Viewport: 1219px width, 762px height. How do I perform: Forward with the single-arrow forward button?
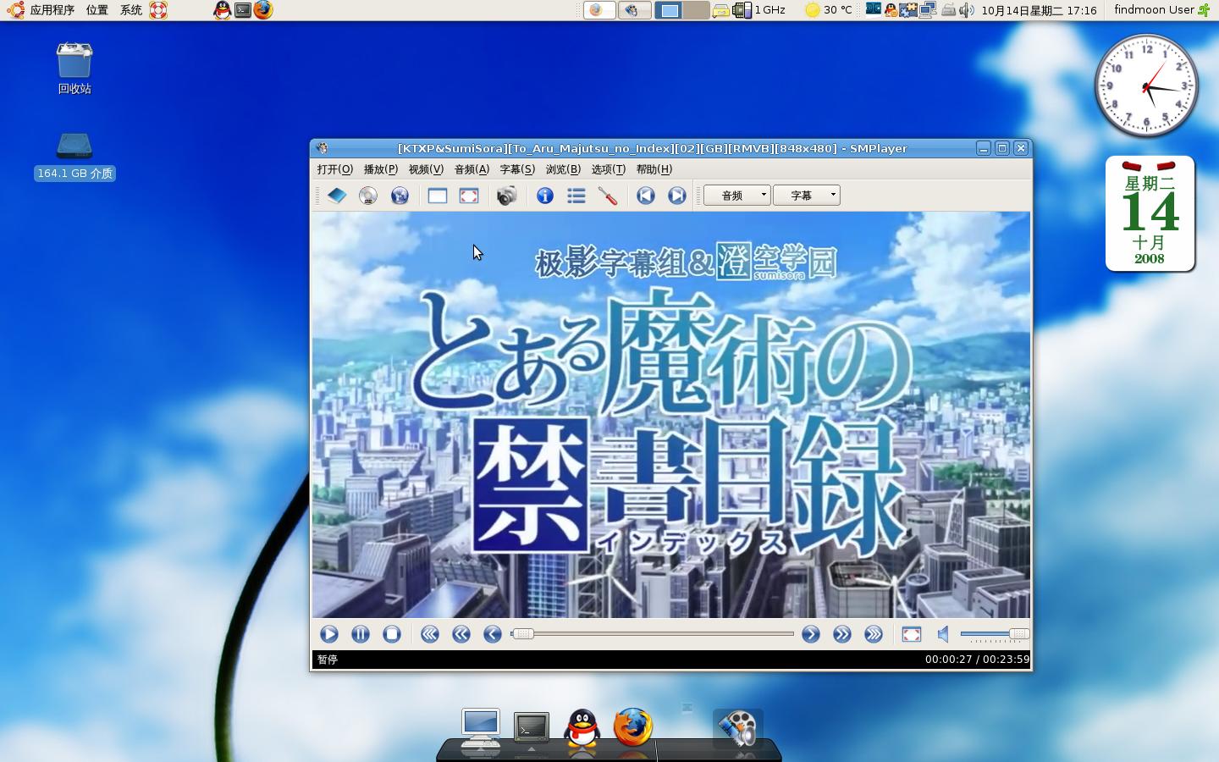pos(811,634)
